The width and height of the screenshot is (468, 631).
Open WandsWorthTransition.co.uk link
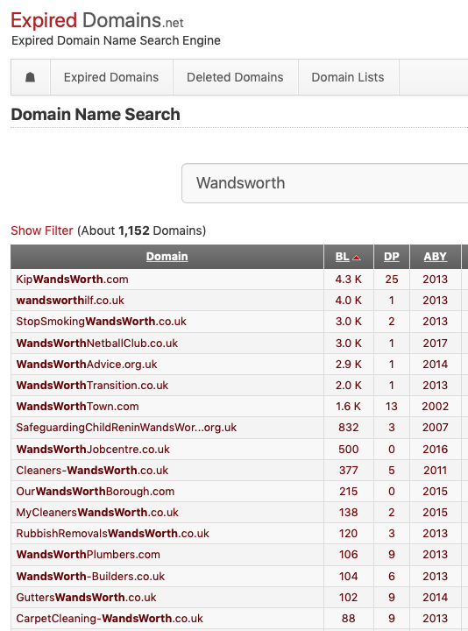pyautogui.click(x=92, y=385)
